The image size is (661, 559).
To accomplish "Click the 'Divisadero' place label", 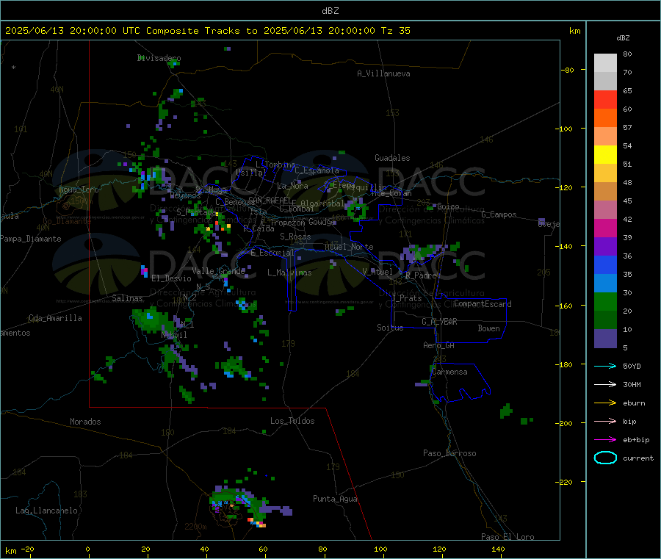I will coord(159,58).
